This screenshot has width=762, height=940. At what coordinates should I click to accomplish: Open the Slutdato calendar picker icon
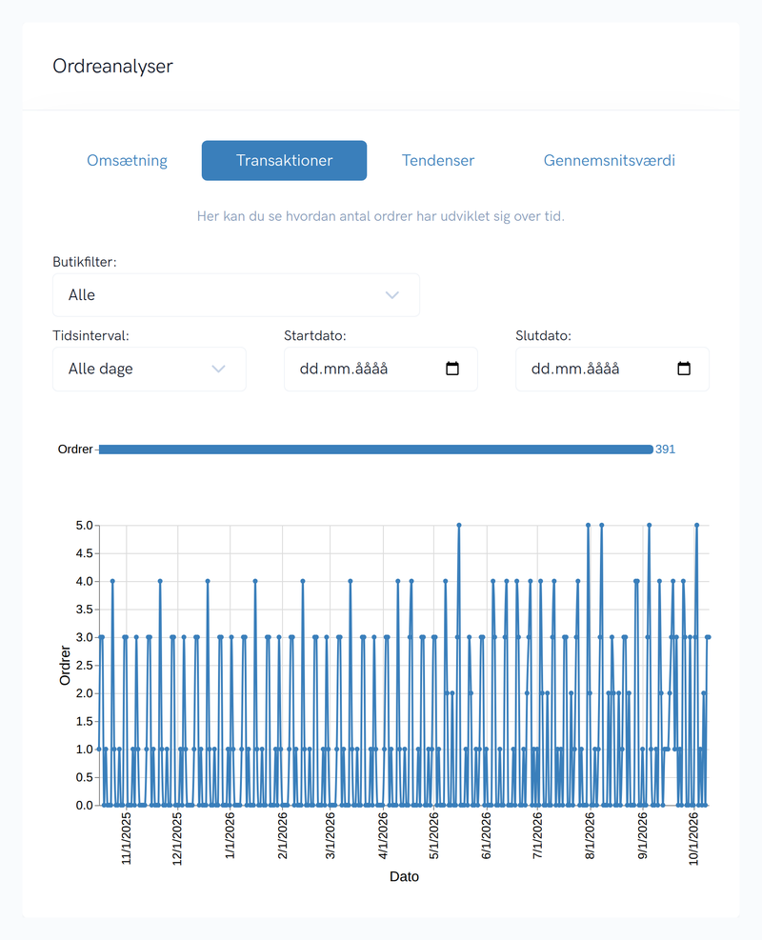click(684, 369)
